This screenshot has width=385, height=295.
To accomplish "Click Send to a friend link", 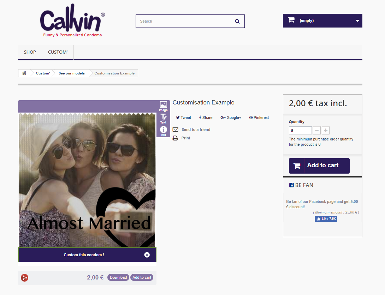I will 196,130.
